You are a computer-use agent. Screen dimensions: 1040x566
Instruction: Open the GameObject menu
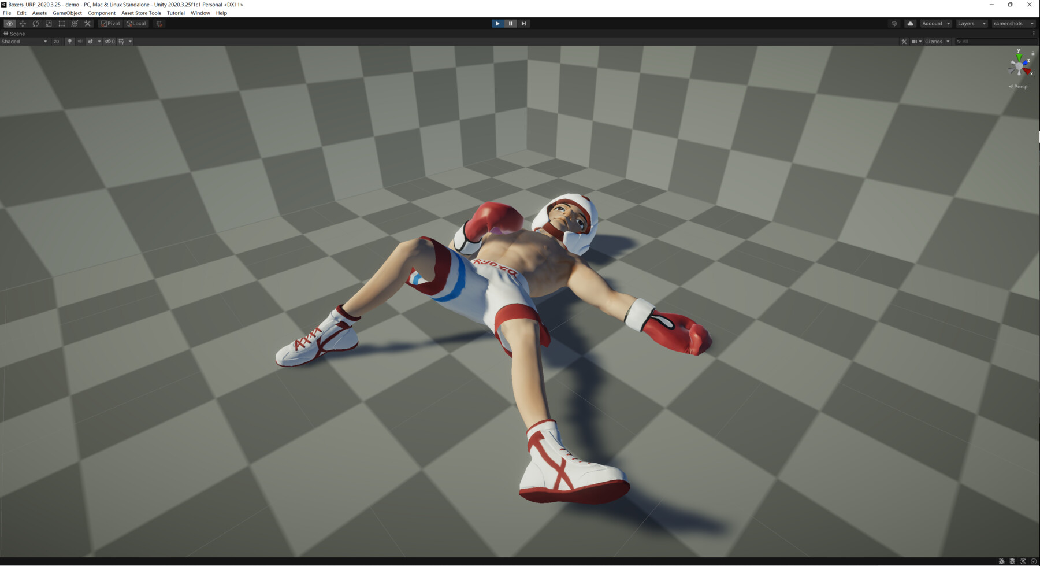(x=66, y=13)
